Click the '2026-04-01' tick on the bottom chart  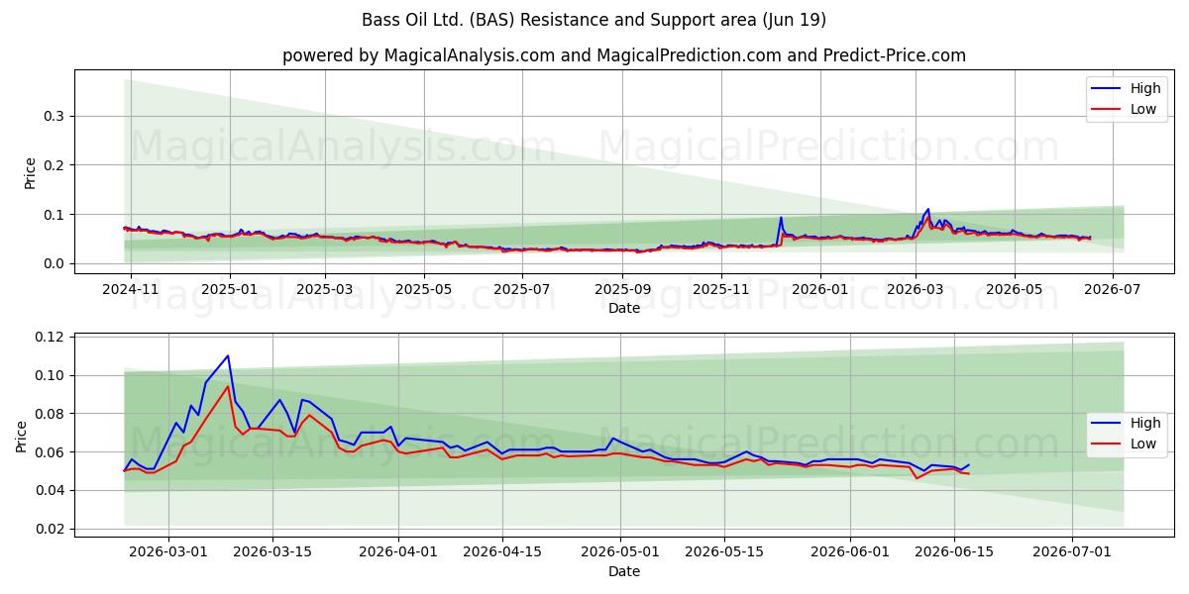click(398, 551)
